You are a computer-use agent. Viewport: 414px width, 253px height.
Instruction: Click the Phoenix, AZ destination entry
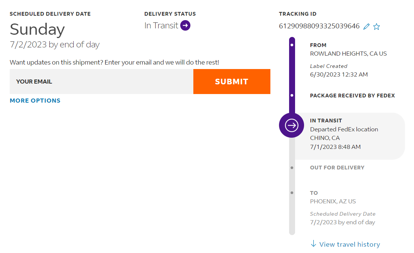[x=333, y=202]
